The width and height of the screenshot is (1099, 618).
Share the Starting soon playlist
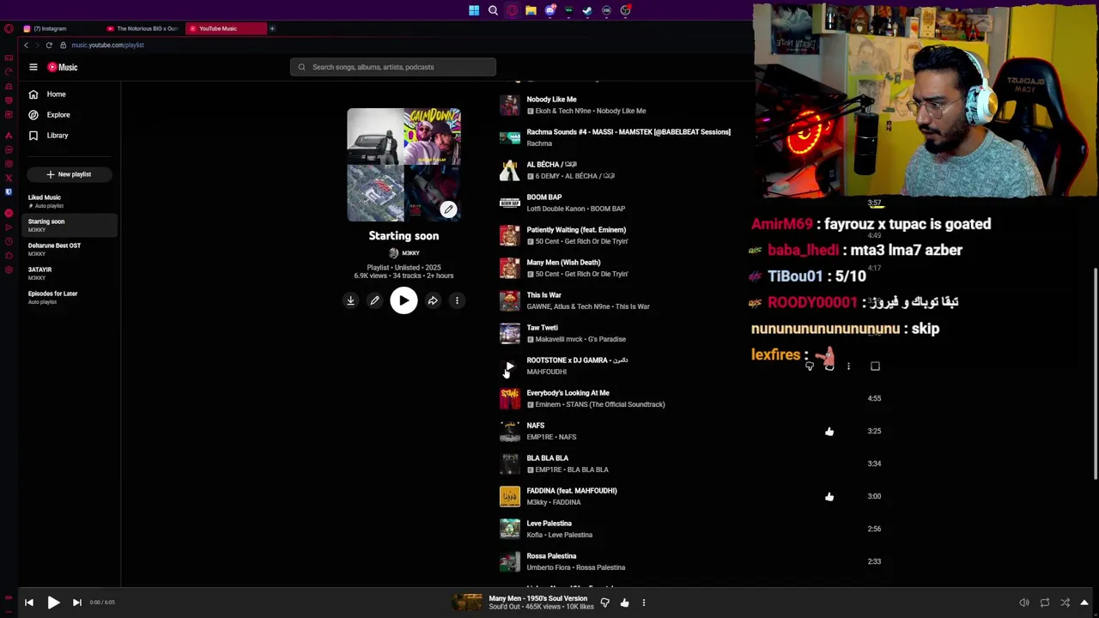click(x=433, y=300)
